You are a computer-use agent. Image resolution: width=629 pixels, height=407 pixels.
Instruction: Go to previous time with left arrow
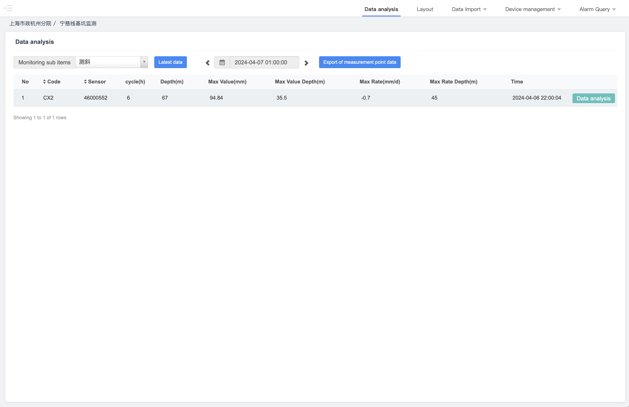tap(207, 63)
